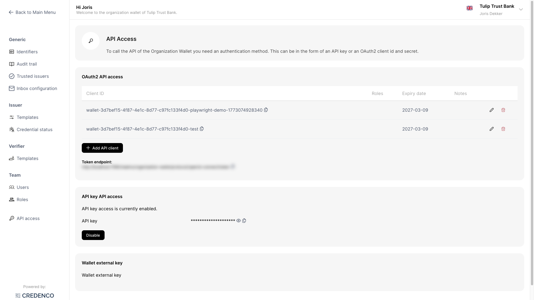Open Credential status under Issuer

click(x=34, y=129)
